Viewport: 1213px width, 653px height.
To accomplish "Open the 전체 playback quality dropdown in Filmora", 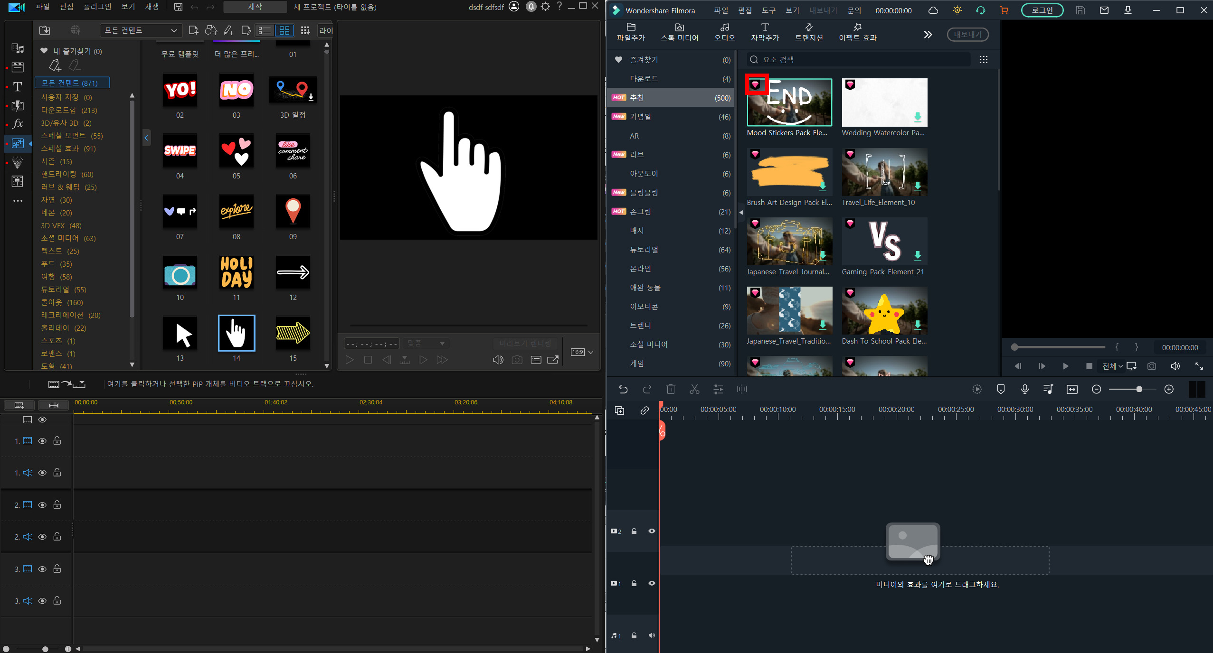I will tap(1112, 366).
